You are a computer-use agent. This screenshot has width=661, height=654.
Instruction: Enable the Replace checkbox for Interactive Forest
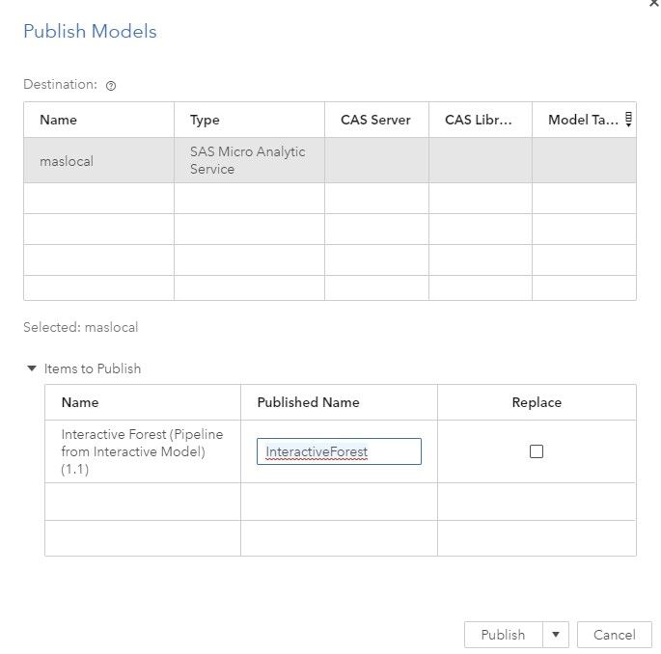click(x=537, y=451)
